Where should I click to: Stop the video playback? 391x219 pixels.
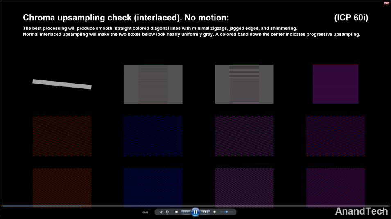[x=176, y=212]
